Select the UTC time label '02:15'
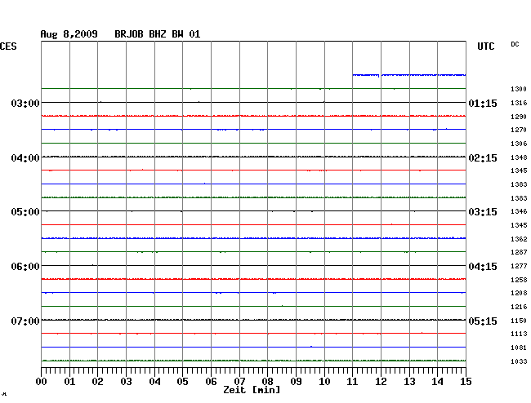The height and width of the screenshot is (403, 531). tap(483, 158)
